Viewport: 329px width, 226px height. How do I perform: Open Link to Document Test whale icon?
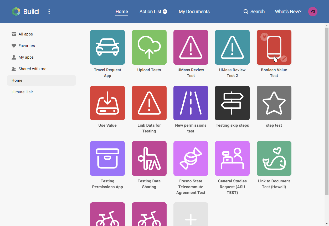pyautogui.click(x=274, y=158)
